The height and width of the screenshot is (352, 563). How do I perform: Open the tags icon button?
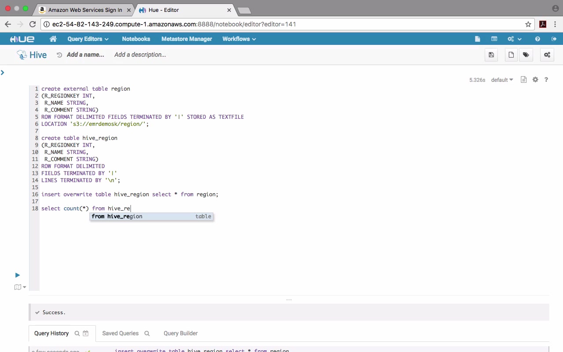[x=526, y=55]
